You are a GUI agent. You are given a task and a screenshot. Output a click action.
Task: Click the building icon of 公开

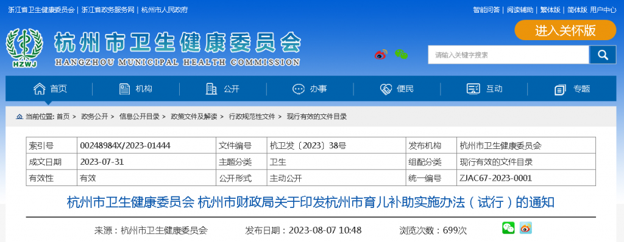pos(211,89)
